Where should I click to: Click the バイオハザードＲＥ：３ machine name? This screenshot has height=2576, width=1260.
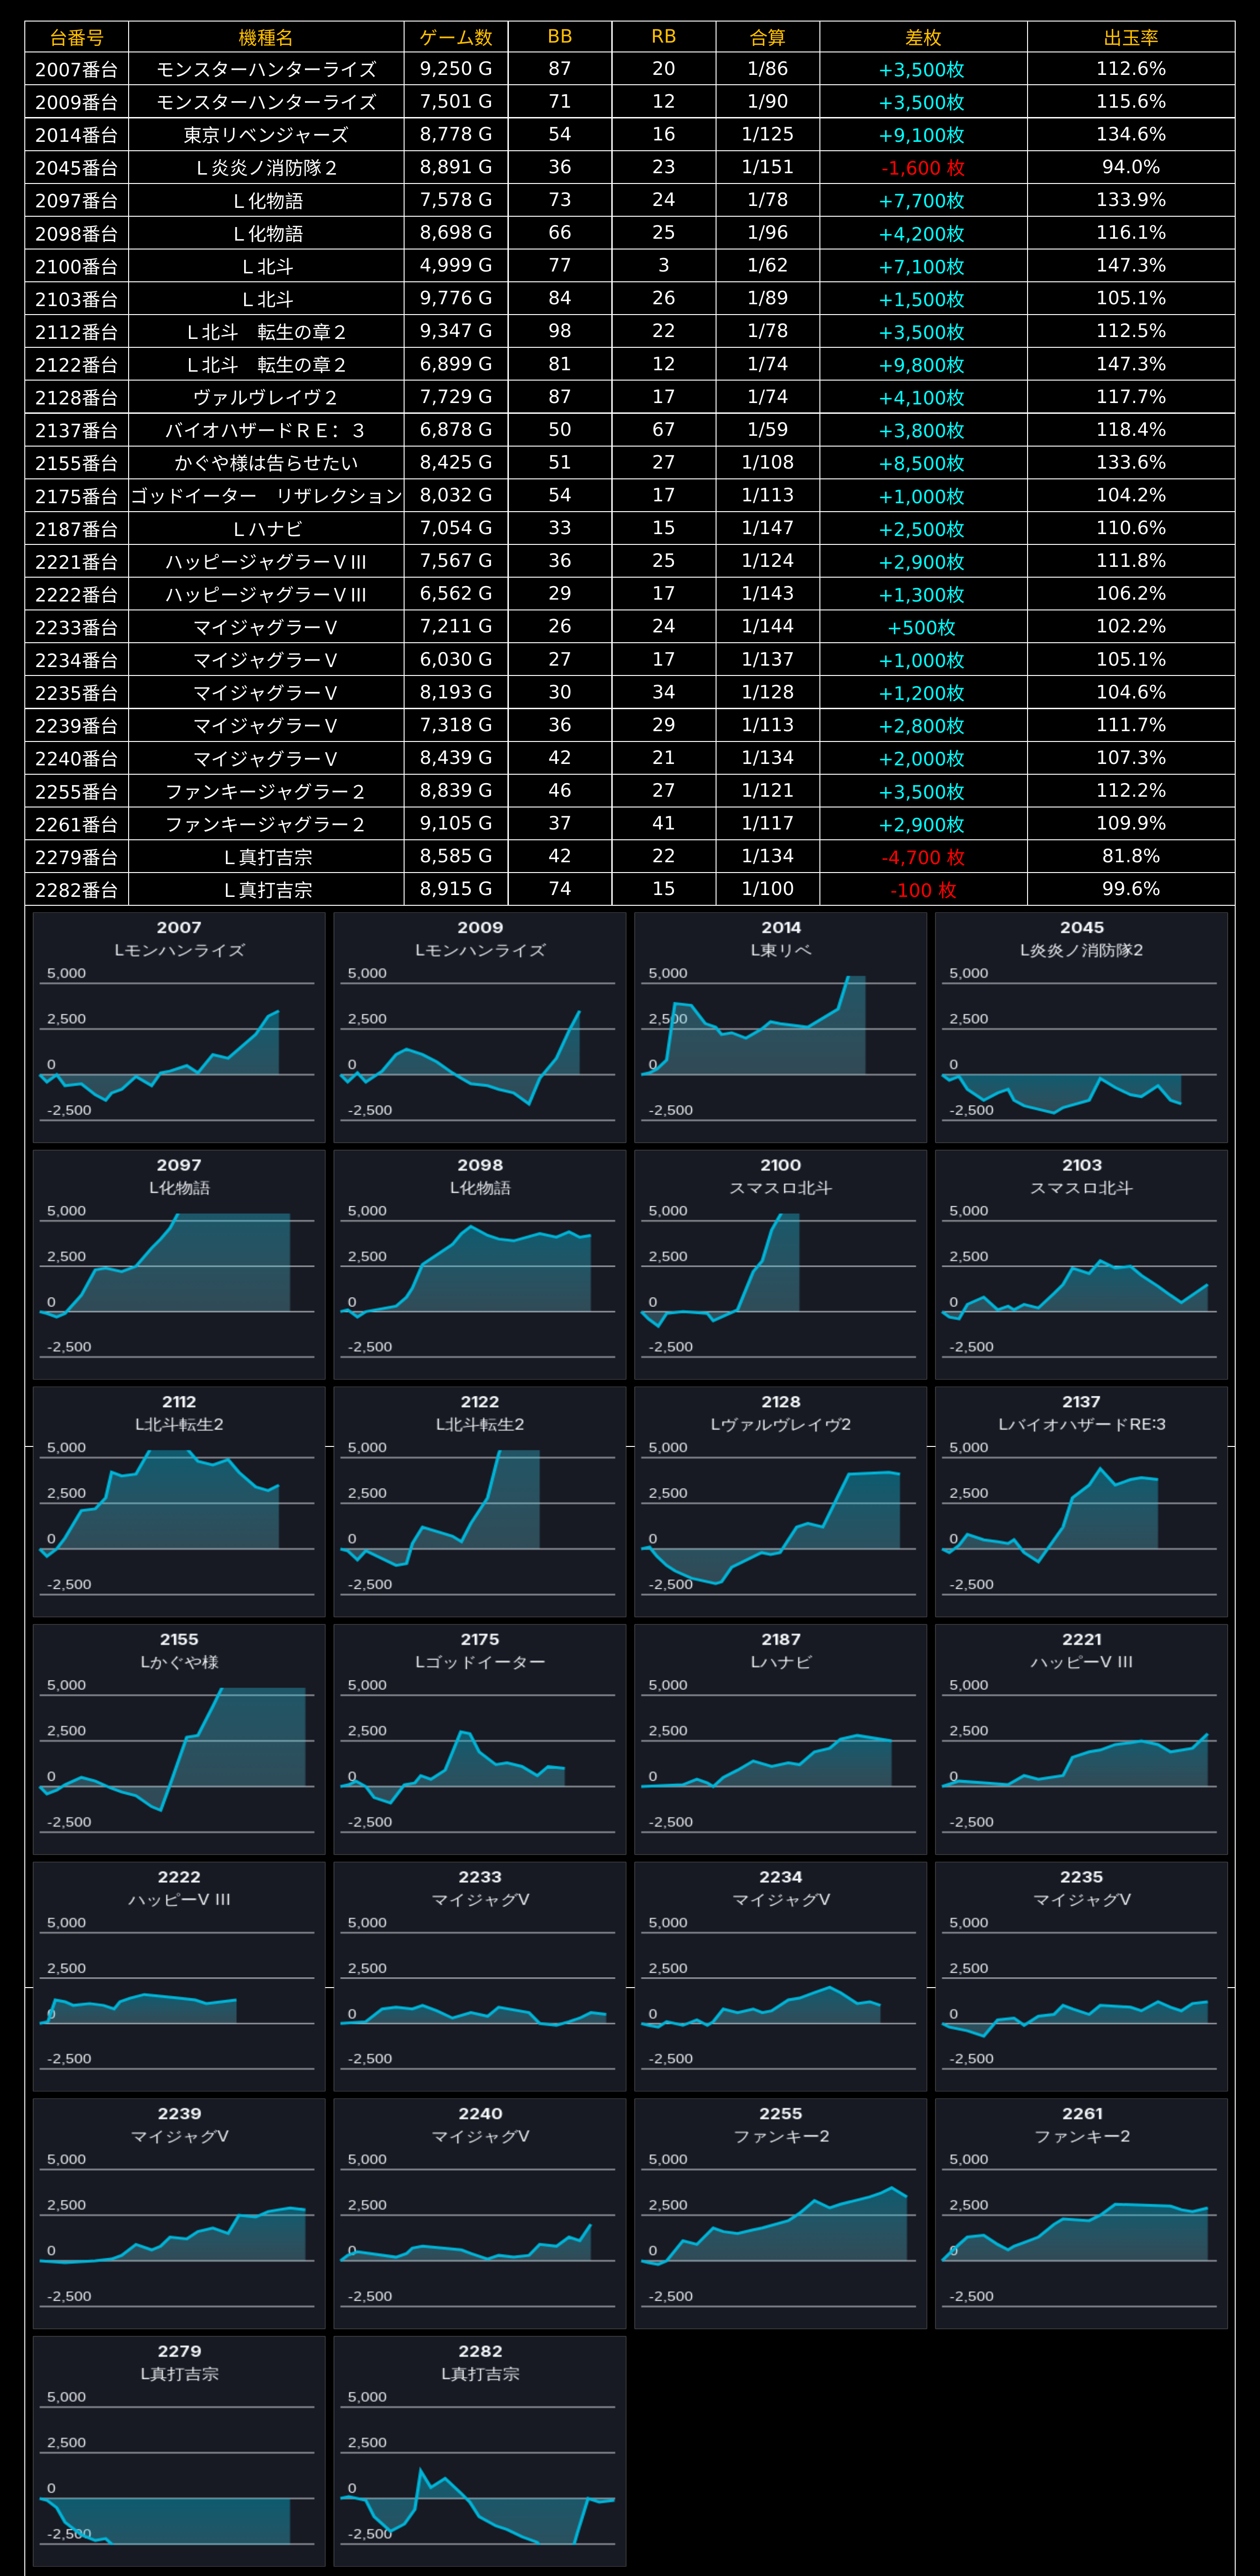pyautogui.click(x=267, y=430)
